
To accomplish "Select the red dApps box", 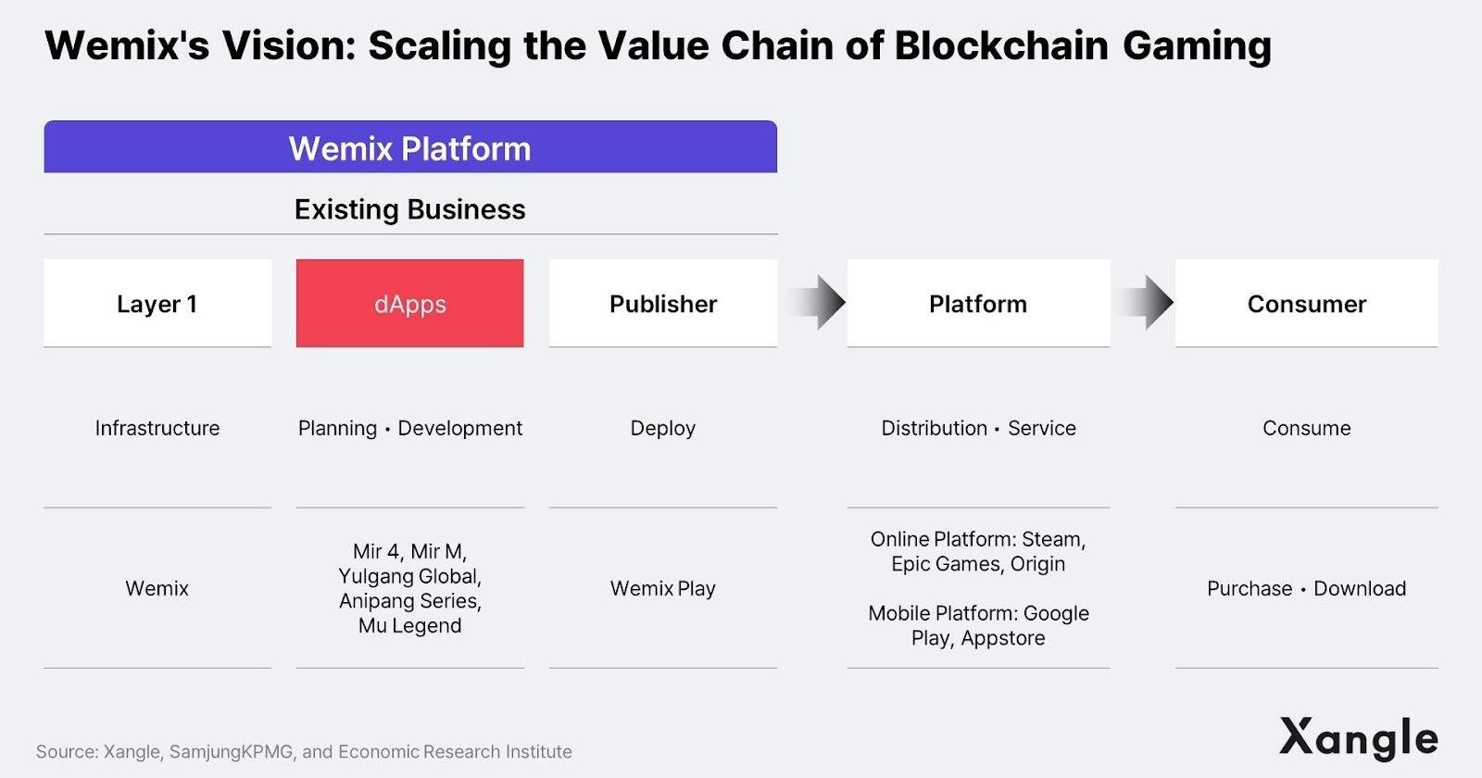I will pyautogui.click(x=409, y=304).
